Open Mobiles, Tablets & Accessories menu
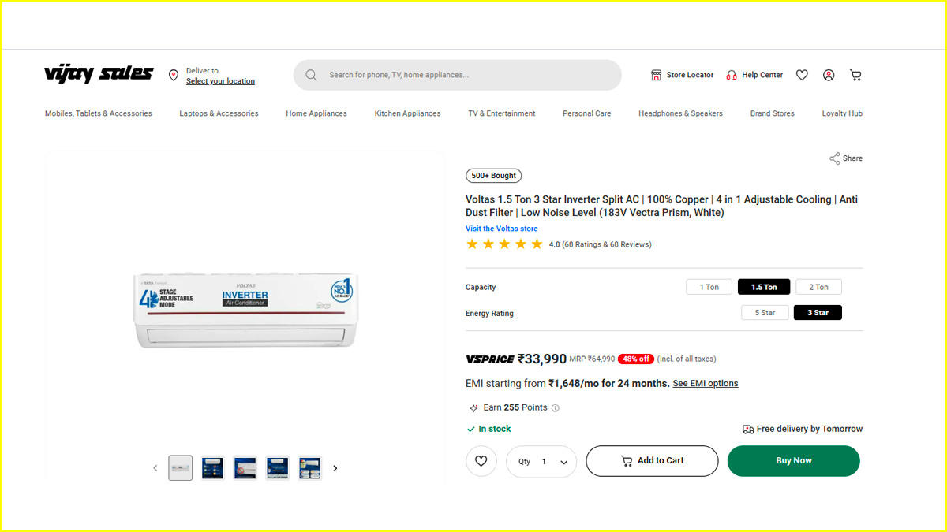This screenshot has width=947, height=532. [99, 113]
